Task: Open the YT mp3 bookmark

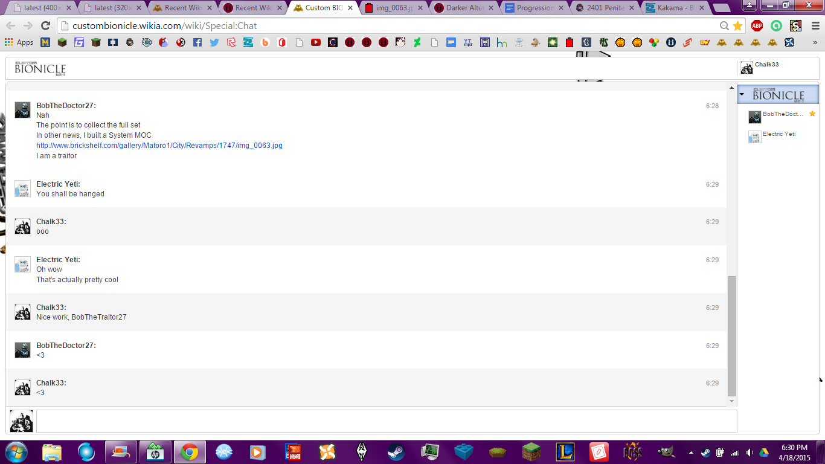Action: coord(468,42)
